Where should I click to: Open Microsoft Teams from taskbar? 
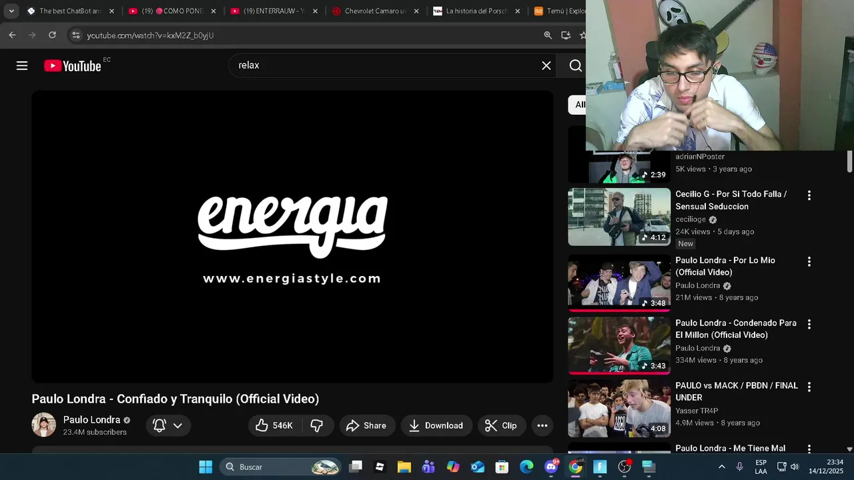[428, 467]
